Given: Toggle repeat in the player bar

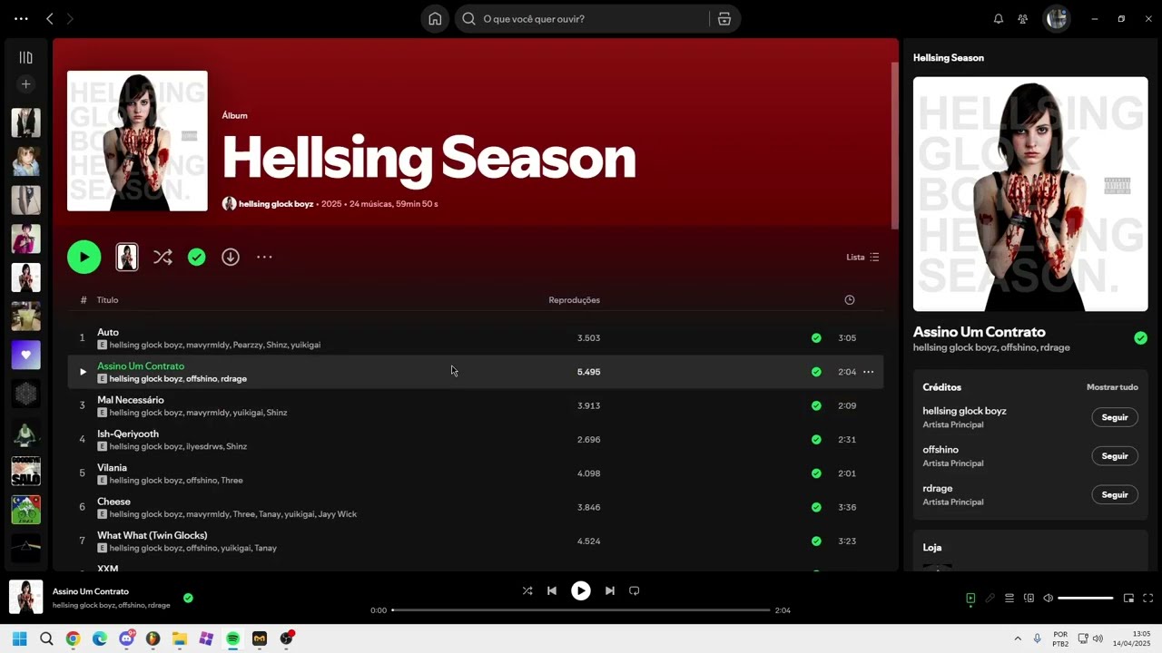Looking at the screenshot, I should (x=635, y=590).
